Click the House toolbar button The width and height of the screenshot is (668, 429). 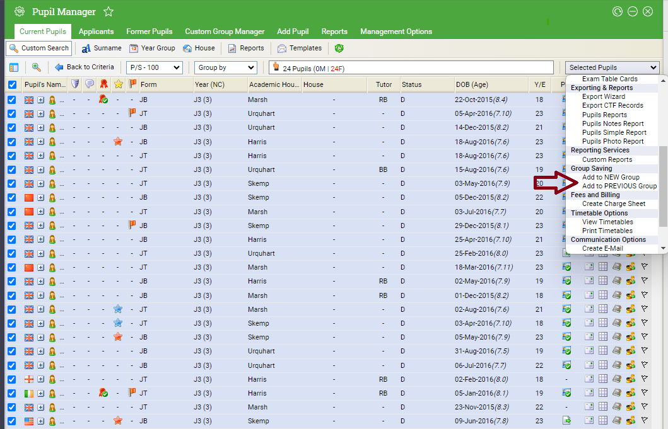click(199, 48)
